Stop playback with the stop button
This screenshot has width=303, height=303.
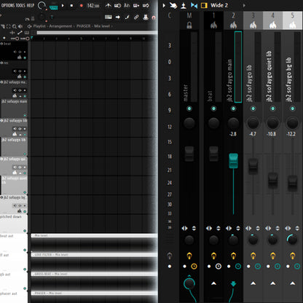click(71, 5)
